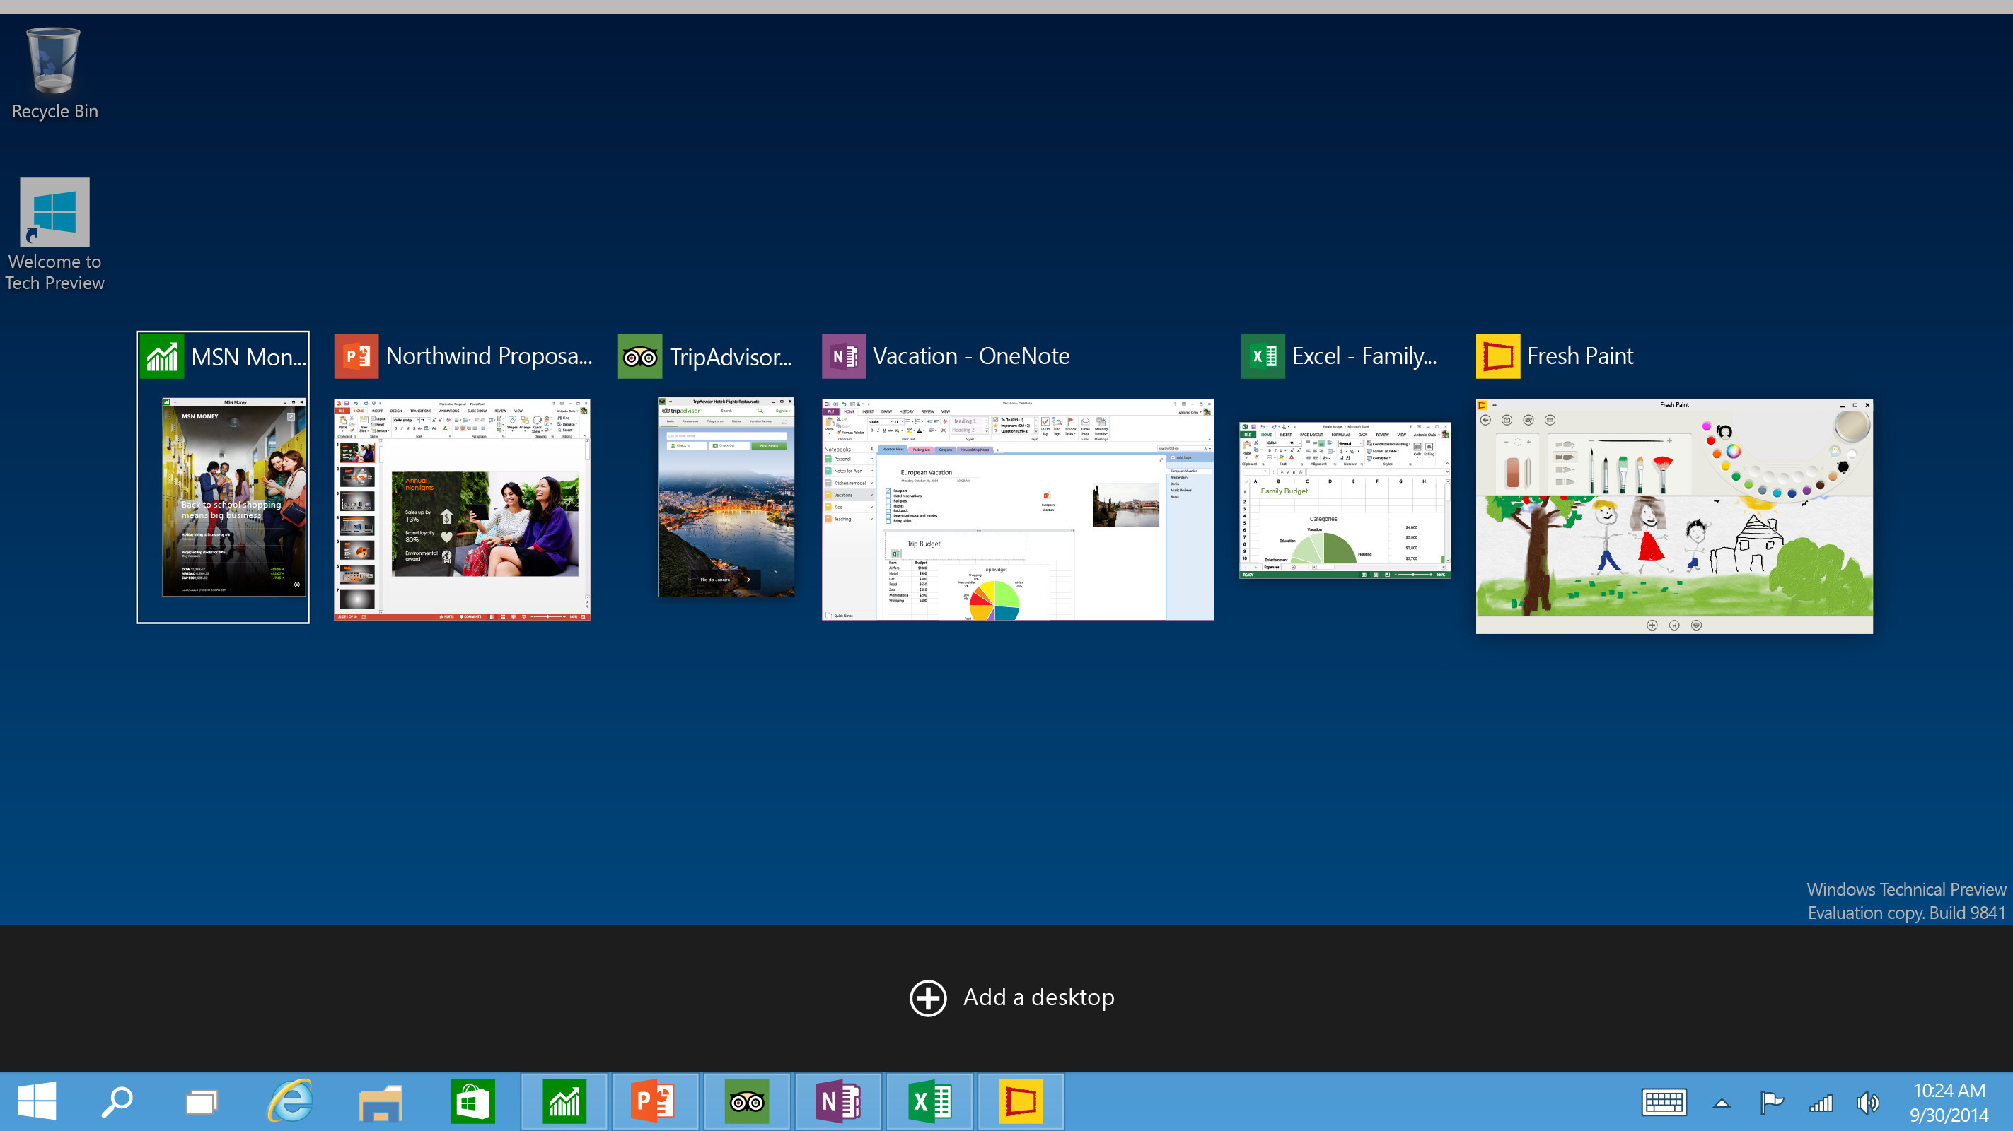Open Task View from the taskbar
This screenshot has height=1131, width=2013.
point(202,1101)
